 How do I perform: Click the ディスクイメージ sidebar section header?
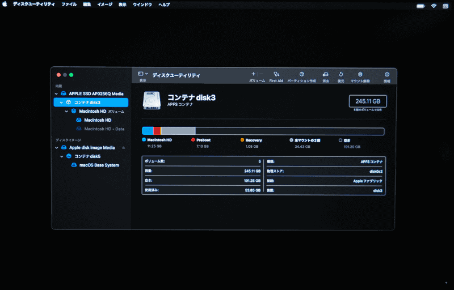[68, 140]
